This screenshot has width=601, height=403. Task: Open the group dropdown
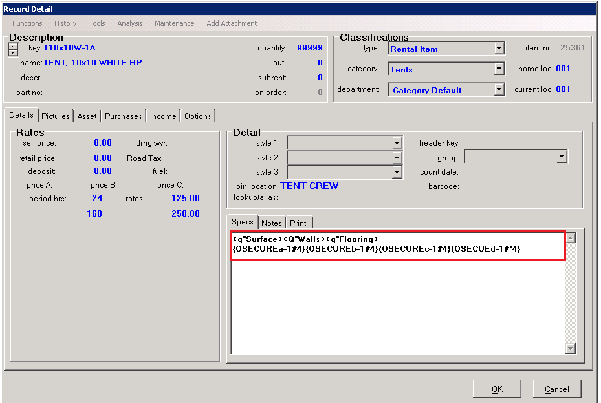click(562, 157)
